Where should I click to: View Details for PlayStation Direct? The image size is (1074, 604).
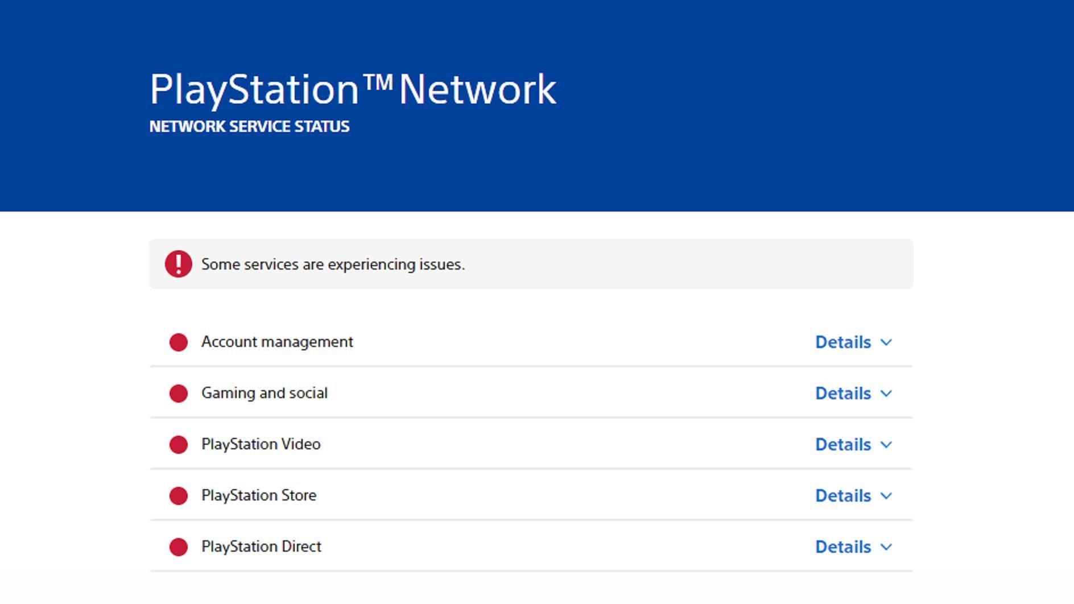[x=843, y=547]
